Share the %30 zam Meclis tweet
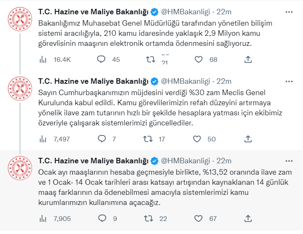This screenshot has width=303, height=234. point(248,139)
